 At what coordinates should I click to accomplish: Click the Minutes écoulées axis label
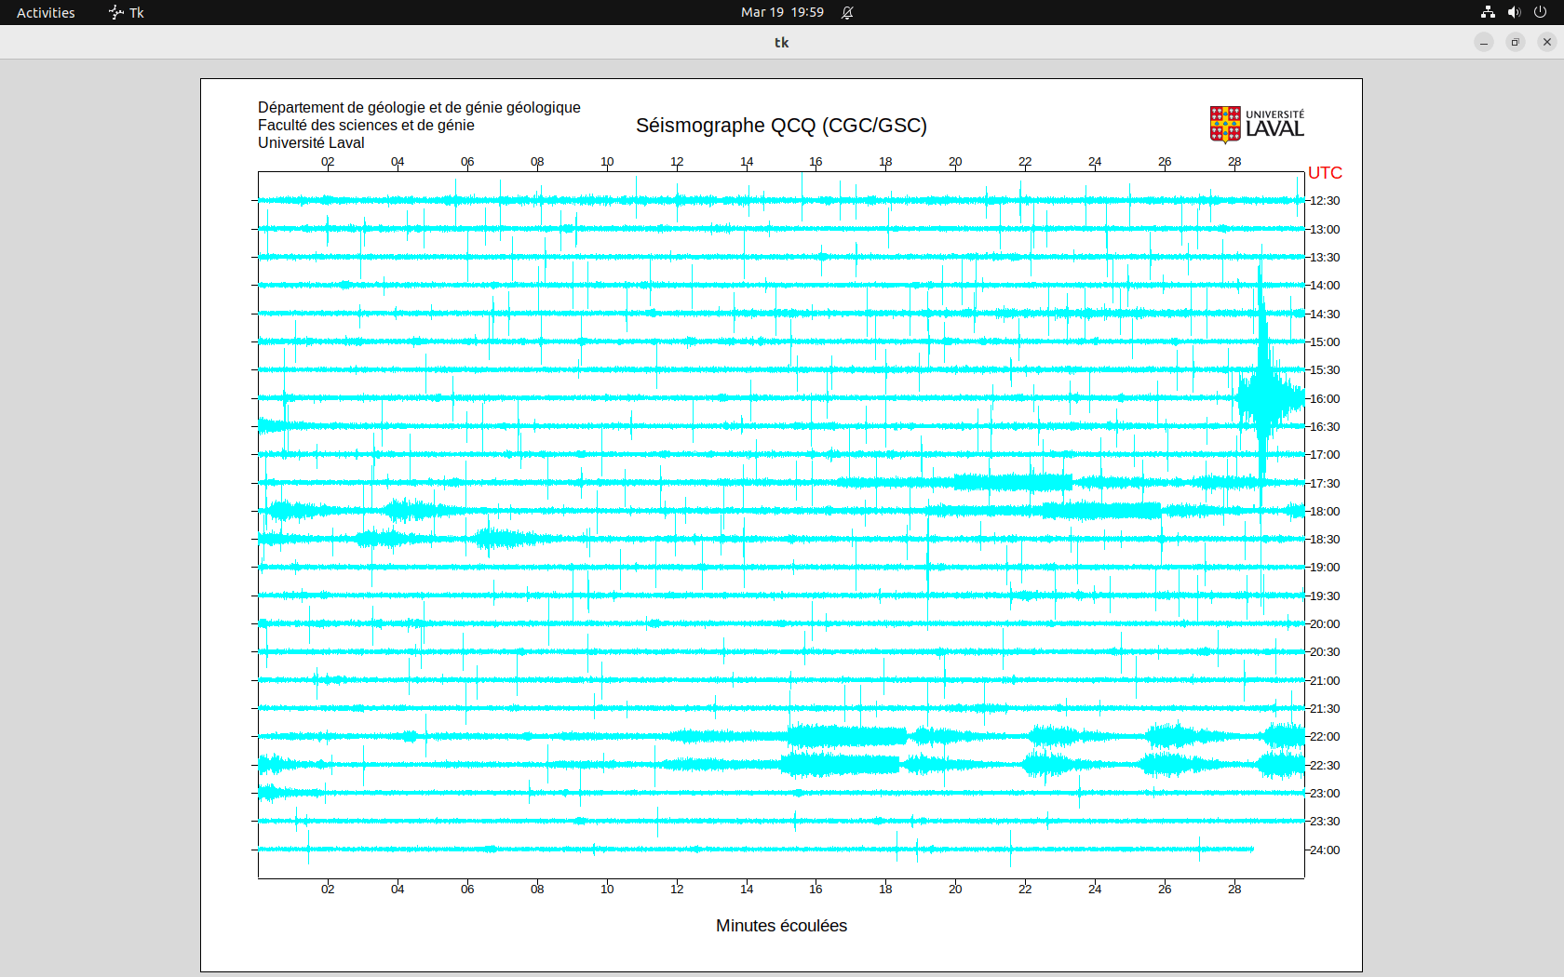click(x=781, y=926)
